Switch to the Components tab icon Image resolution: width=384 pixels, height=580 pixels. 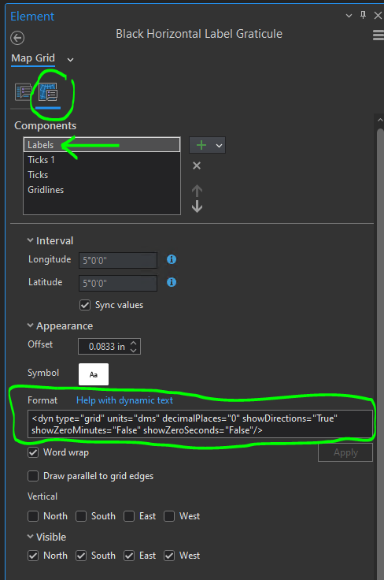[x=48, y=92]
